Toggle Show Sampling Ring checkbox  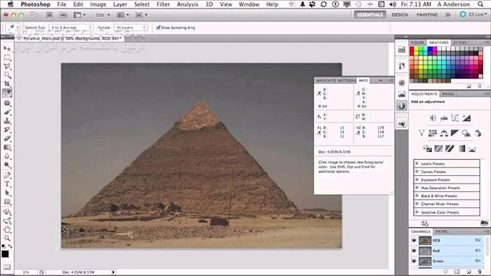[x=159, y=27]
